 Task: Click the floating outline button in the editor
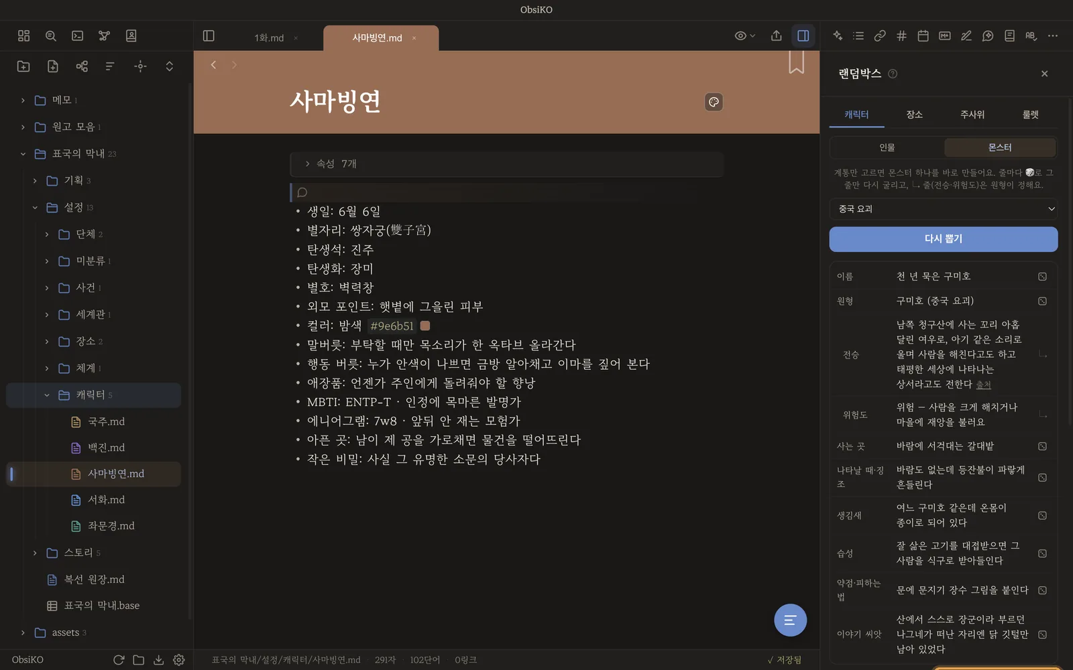point(790,620)
